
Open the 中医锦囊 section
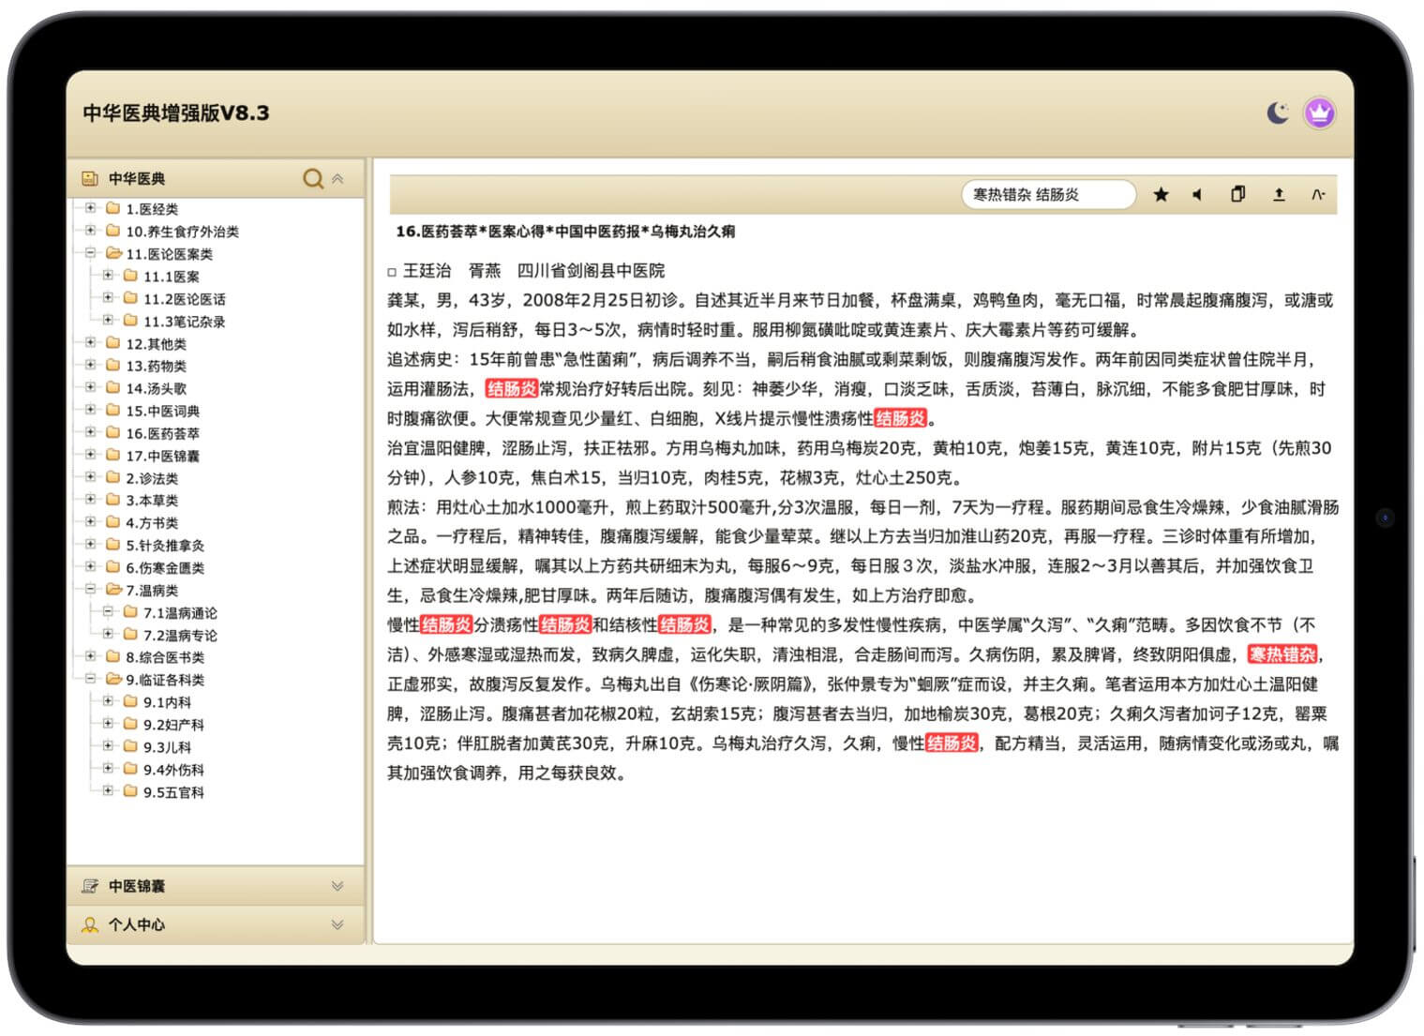[136, 886]
